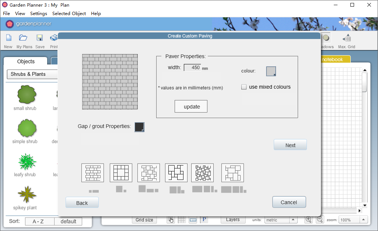Image resolution: width=378 pixels, height=231 pixels.
Task: Click the zoom out magnifier
Action: coord(320,220)
